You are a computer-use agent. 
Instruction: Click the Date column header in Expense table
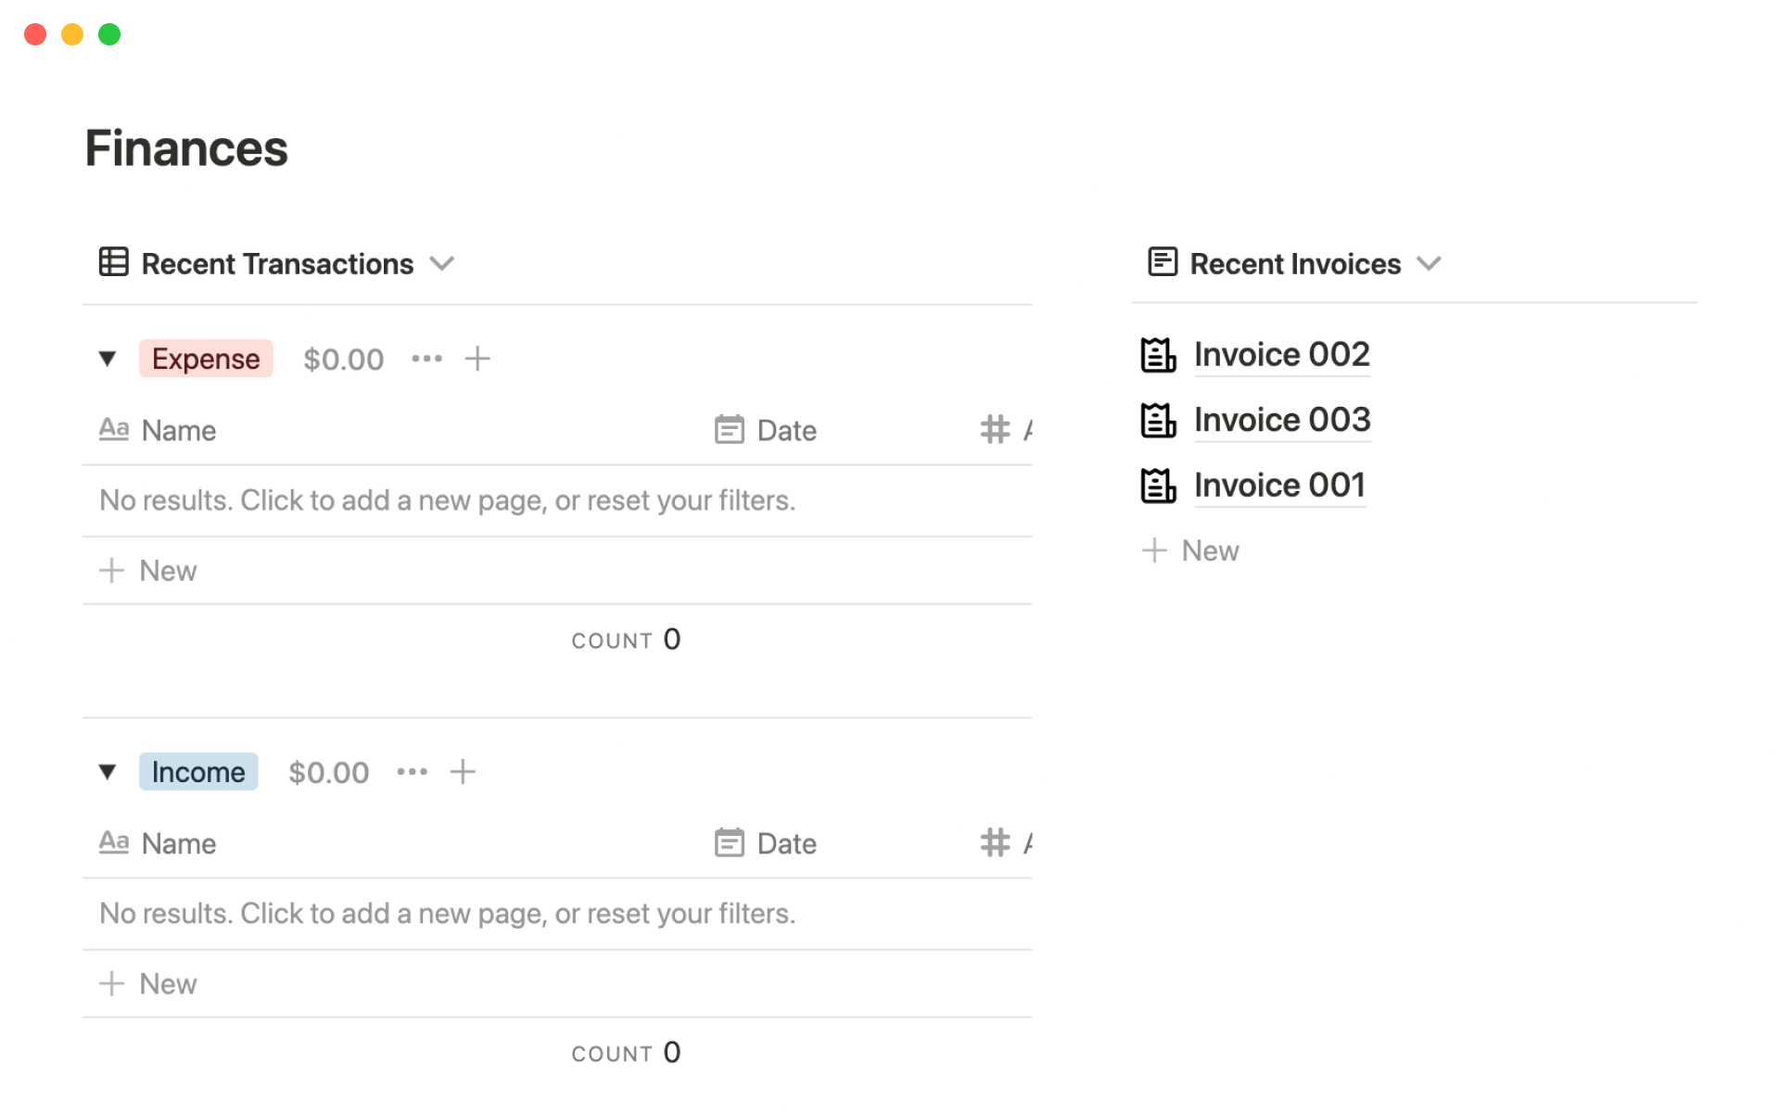[x=785, y=431]
